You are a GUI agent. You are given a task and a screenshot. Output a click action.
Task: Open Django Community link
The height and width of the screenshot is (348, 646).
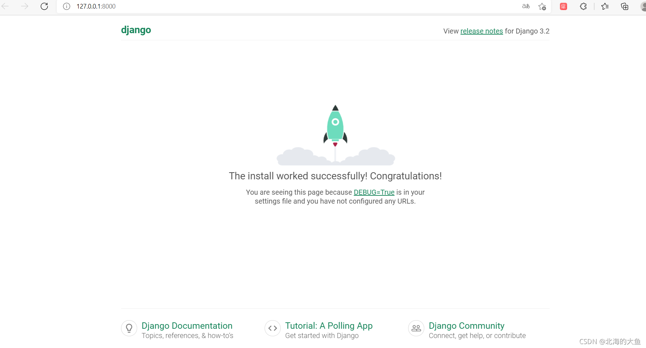pos(467,326)
